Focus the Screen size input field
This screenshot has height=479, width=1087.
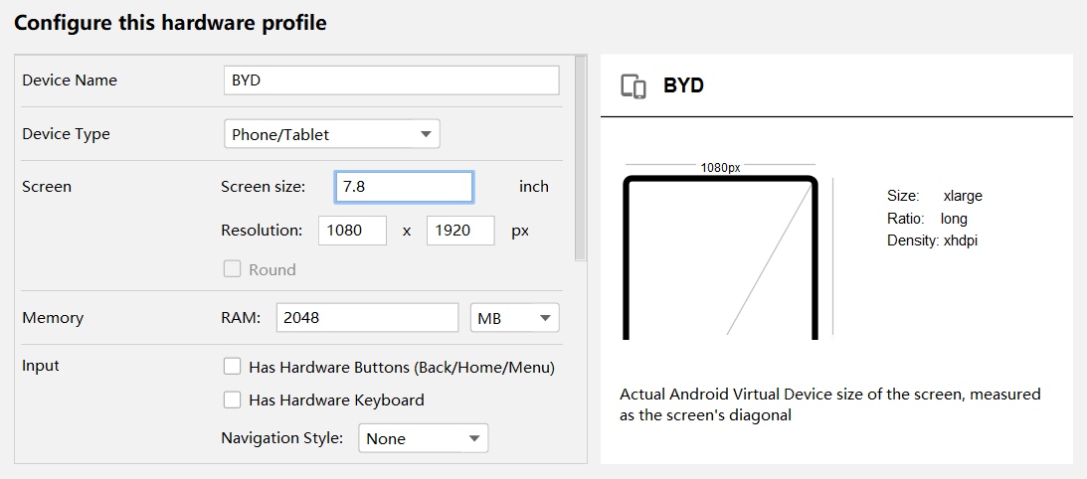(x=404, y=187)
